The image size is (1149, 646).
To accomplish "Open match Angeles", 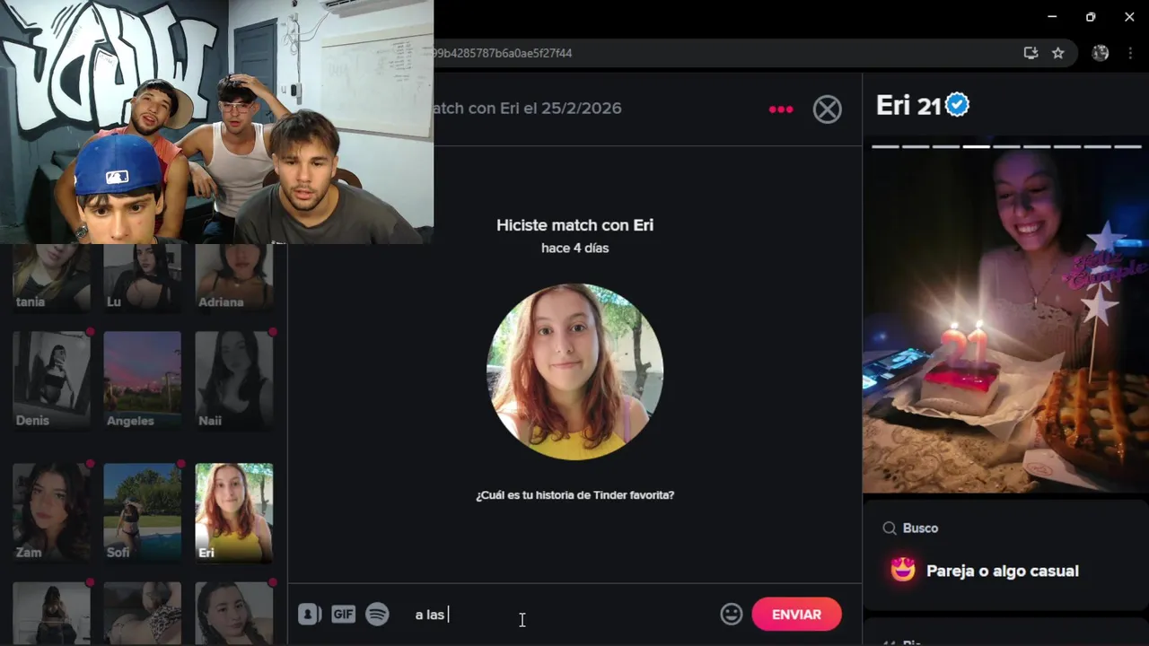I will [142, 380].
